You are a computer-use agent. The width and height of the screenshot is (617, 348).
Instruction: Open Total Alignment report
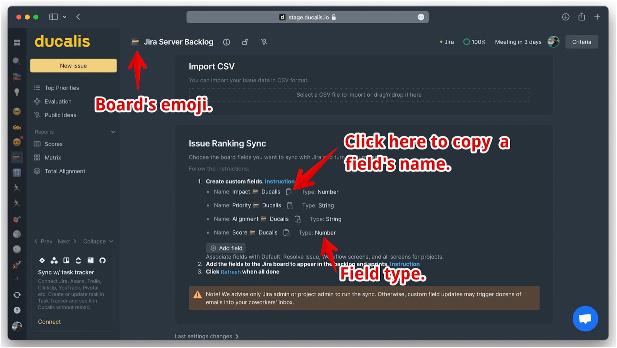pyautogui.click(x=65, y=171)
